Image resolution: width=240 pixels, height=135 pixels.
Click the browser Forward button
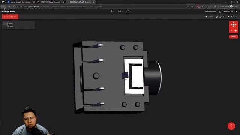pyautogui.click(x=9, y=7)
